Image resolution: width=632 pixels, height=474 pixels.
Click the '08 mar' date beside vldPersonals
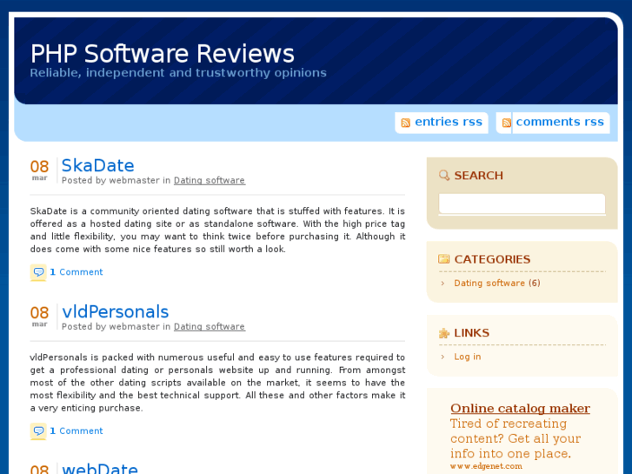click(39, 317)
